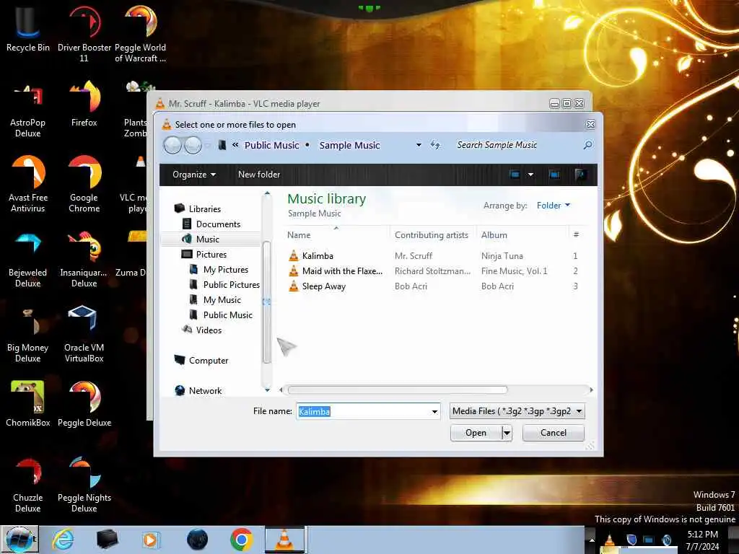Click the Open button
The height and width of the screenshot is (554, 739).
click(476, 433)
